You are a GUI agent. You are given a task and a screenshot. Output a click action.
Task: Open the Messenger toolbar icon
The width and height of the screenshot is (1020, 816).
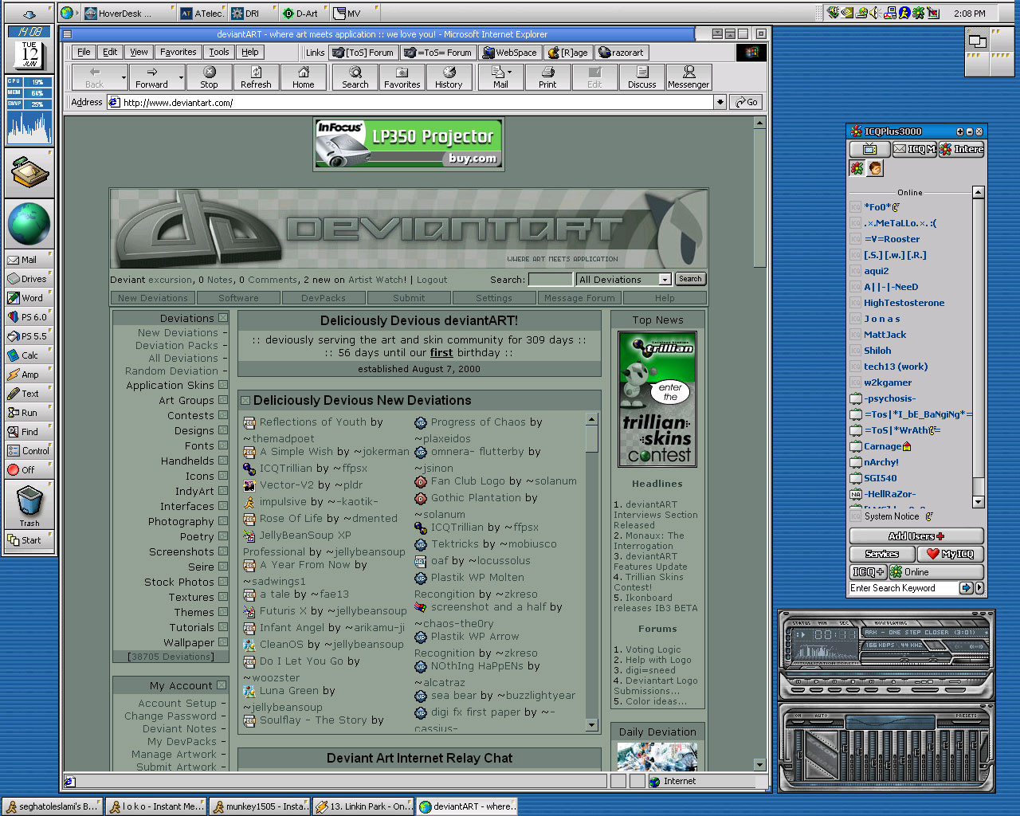(688, 77)
